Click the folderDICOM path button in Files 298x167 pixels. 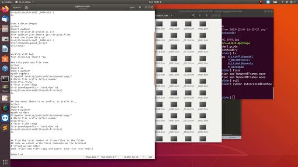(x=162, y=15)
